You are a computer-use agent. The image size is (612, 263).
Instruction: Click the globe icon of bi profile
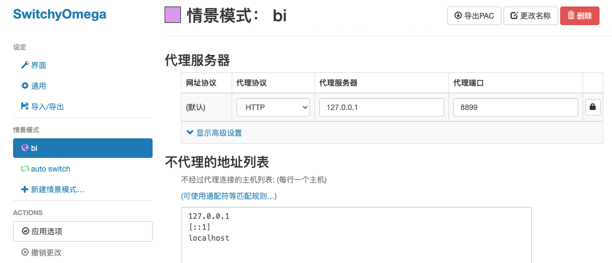(x=25, y=148)
